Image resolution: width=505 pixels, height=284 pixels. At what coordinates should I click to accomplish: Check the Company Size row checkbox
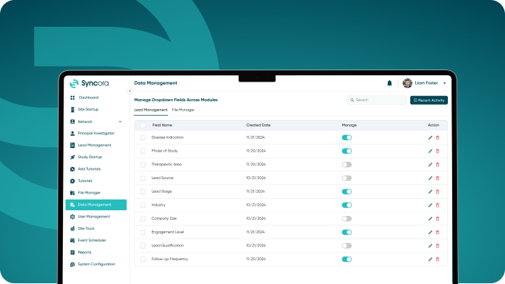[x=143, y=219]
